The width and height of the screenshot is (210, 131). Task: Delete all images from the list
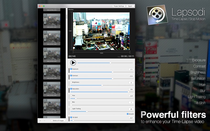(x=58, y=121)
